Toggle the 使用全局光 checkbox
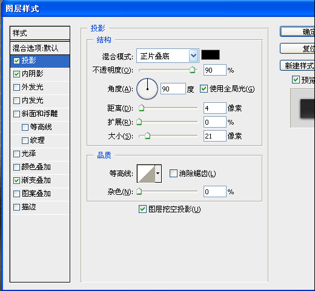Screen dimensions: 315x291 (204, 89)
